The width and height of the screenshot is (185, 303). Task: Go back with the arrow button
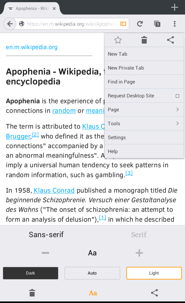(10, 24)
